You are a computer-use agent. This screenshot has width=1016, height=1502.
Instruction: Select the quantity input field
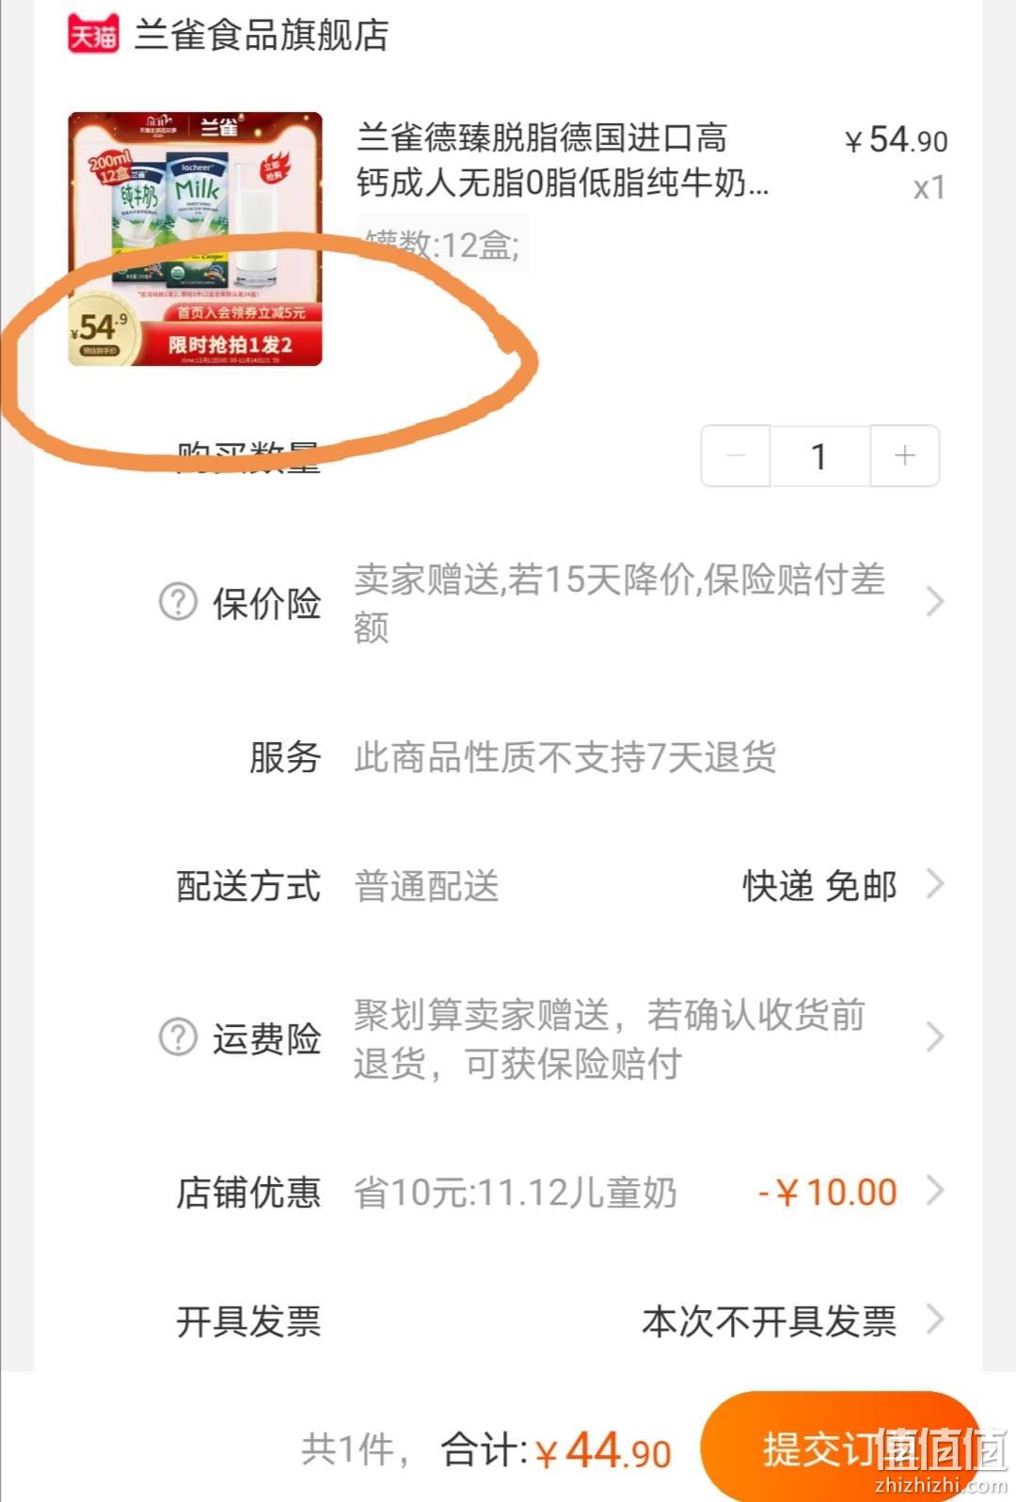click(820, 456)
